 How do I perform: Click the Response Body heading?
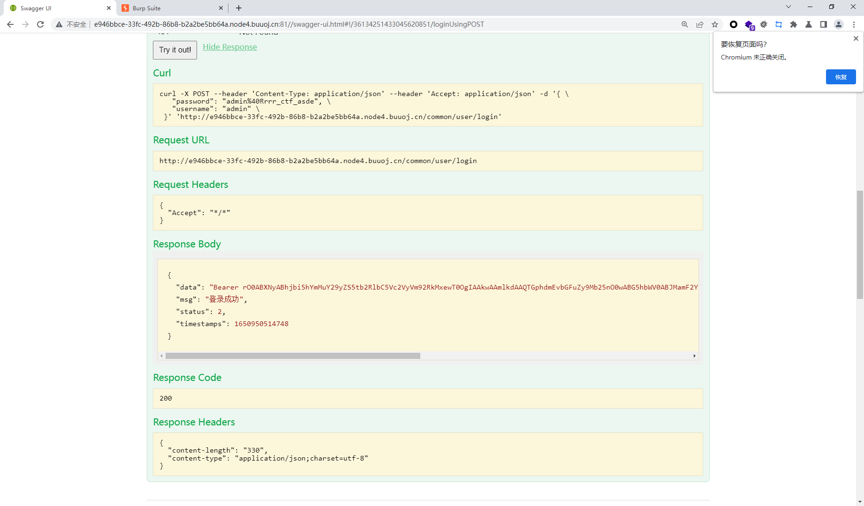coord(187,244)
